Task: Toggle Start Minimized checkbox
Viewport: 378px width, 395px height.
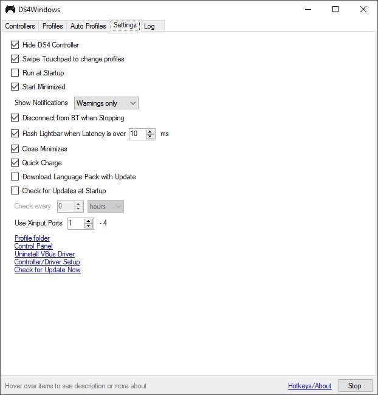Action: (15, 87)
